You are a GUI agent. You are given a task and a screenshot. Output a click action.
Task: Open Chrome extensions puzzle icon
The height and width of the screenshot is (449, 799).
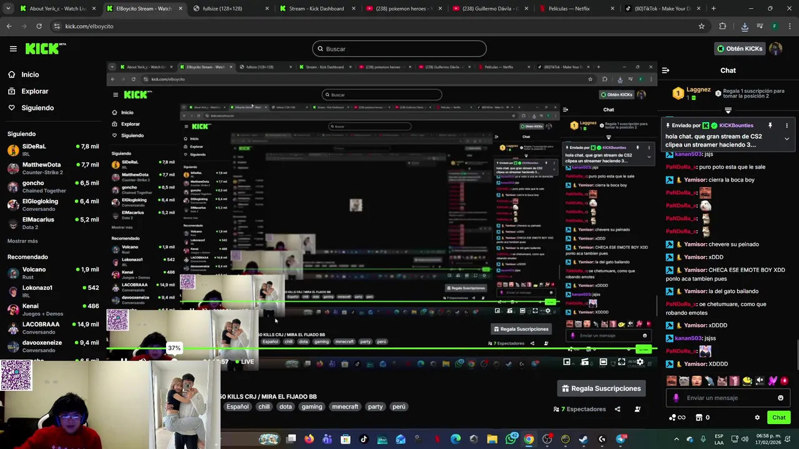click(x=723, y=26)
